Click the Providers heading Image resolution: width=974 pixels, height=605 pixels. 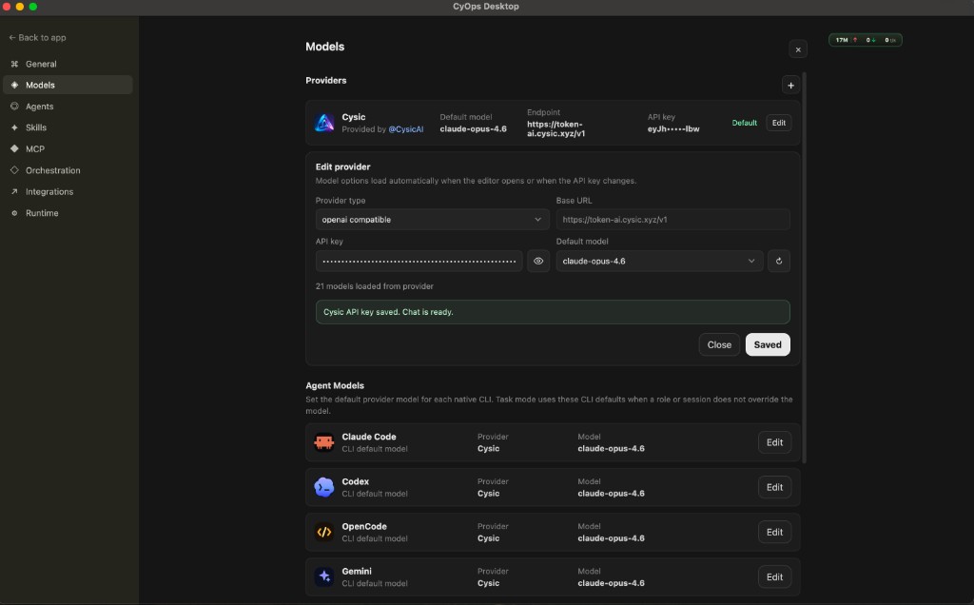click(326, 80)
